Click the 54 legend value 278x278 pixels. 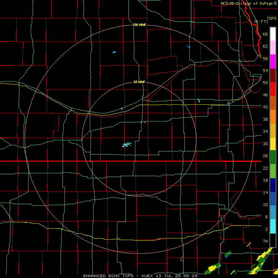265,70
